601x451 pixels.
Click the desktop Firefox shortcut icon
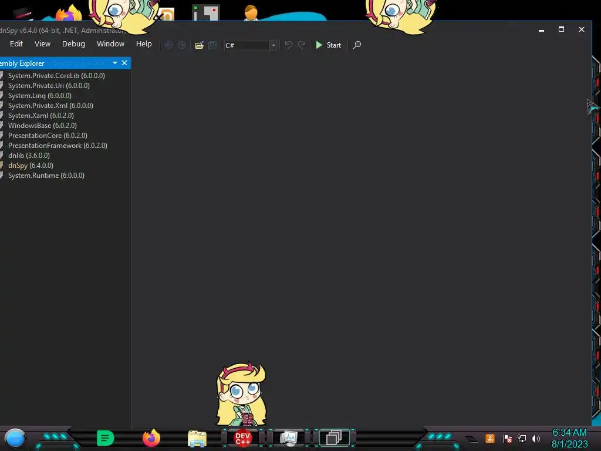click(x=68, y=13)
